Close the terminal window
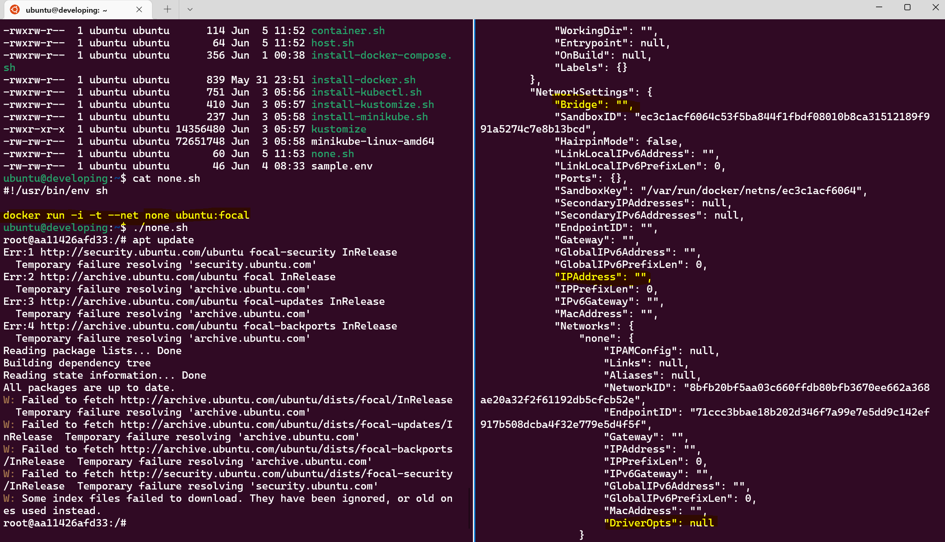This screenshot has height=542, width=945. 936,7
